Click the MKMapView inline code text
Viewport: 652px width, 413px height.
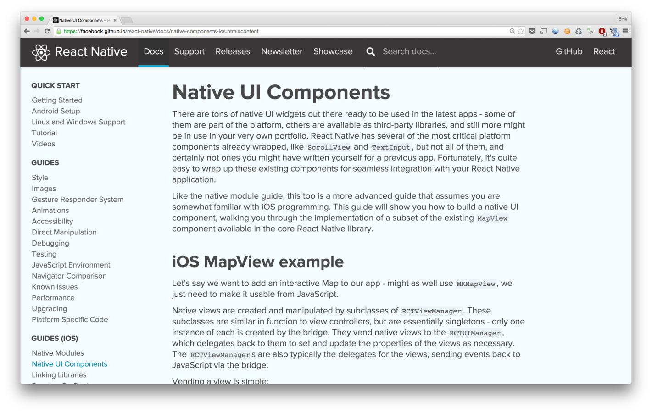click(476, 284)
